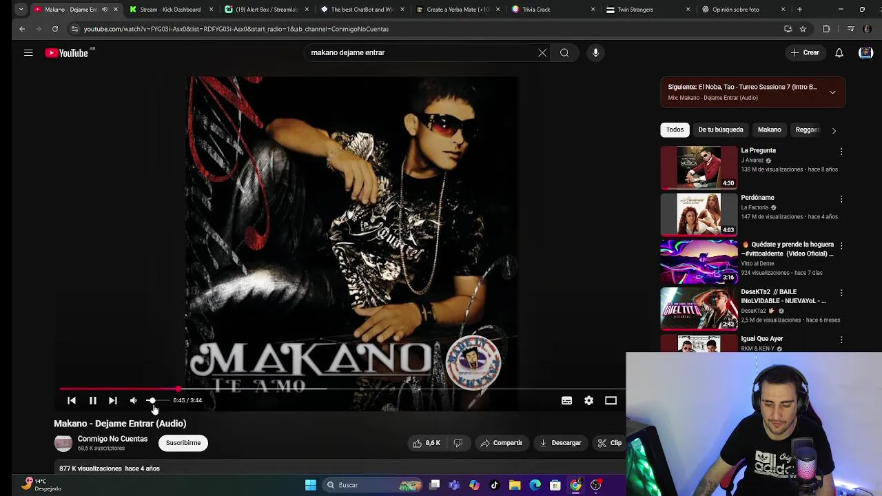Open TikTok from the taskbar

[494, 485]
